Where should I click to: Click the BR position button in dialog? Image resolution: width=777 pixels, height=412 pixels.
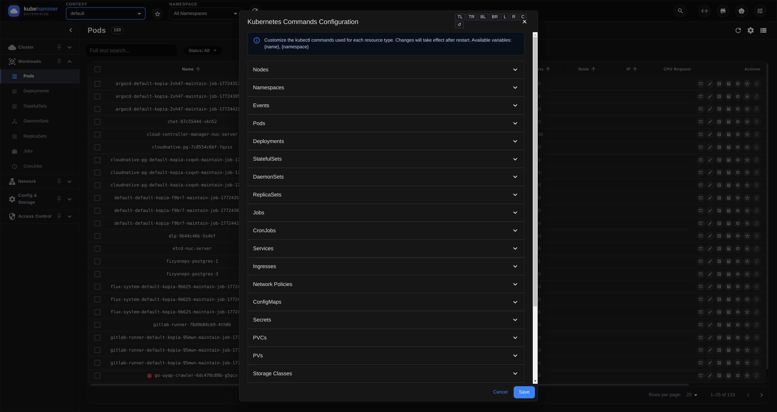(495, 17)
